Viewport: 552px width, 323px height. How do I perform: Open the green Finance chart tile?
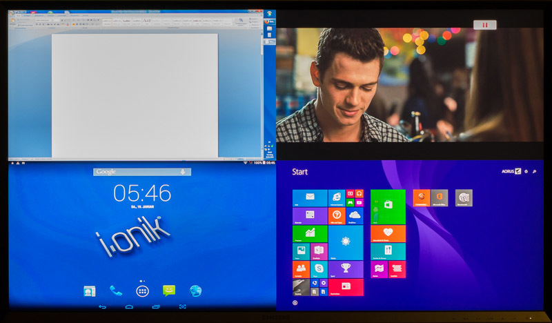[310, 234]
